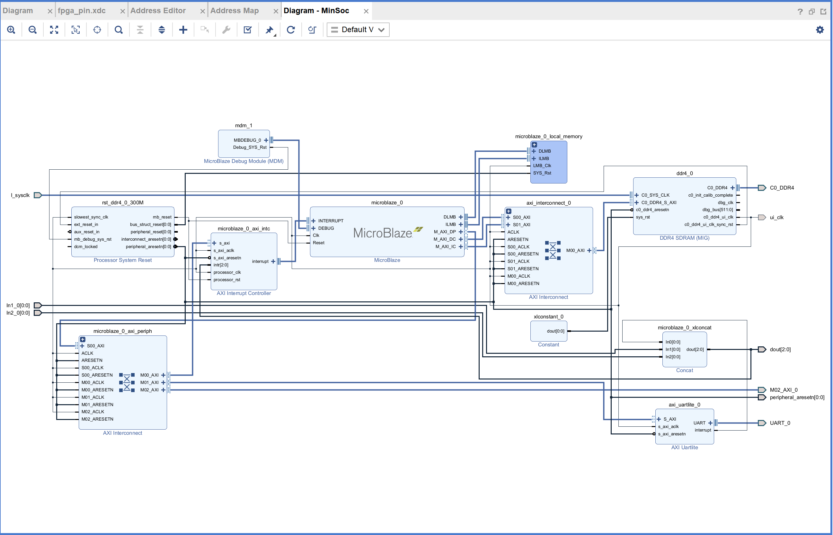
Task: Close the Address Editor tab
Action: coord(203,12)
